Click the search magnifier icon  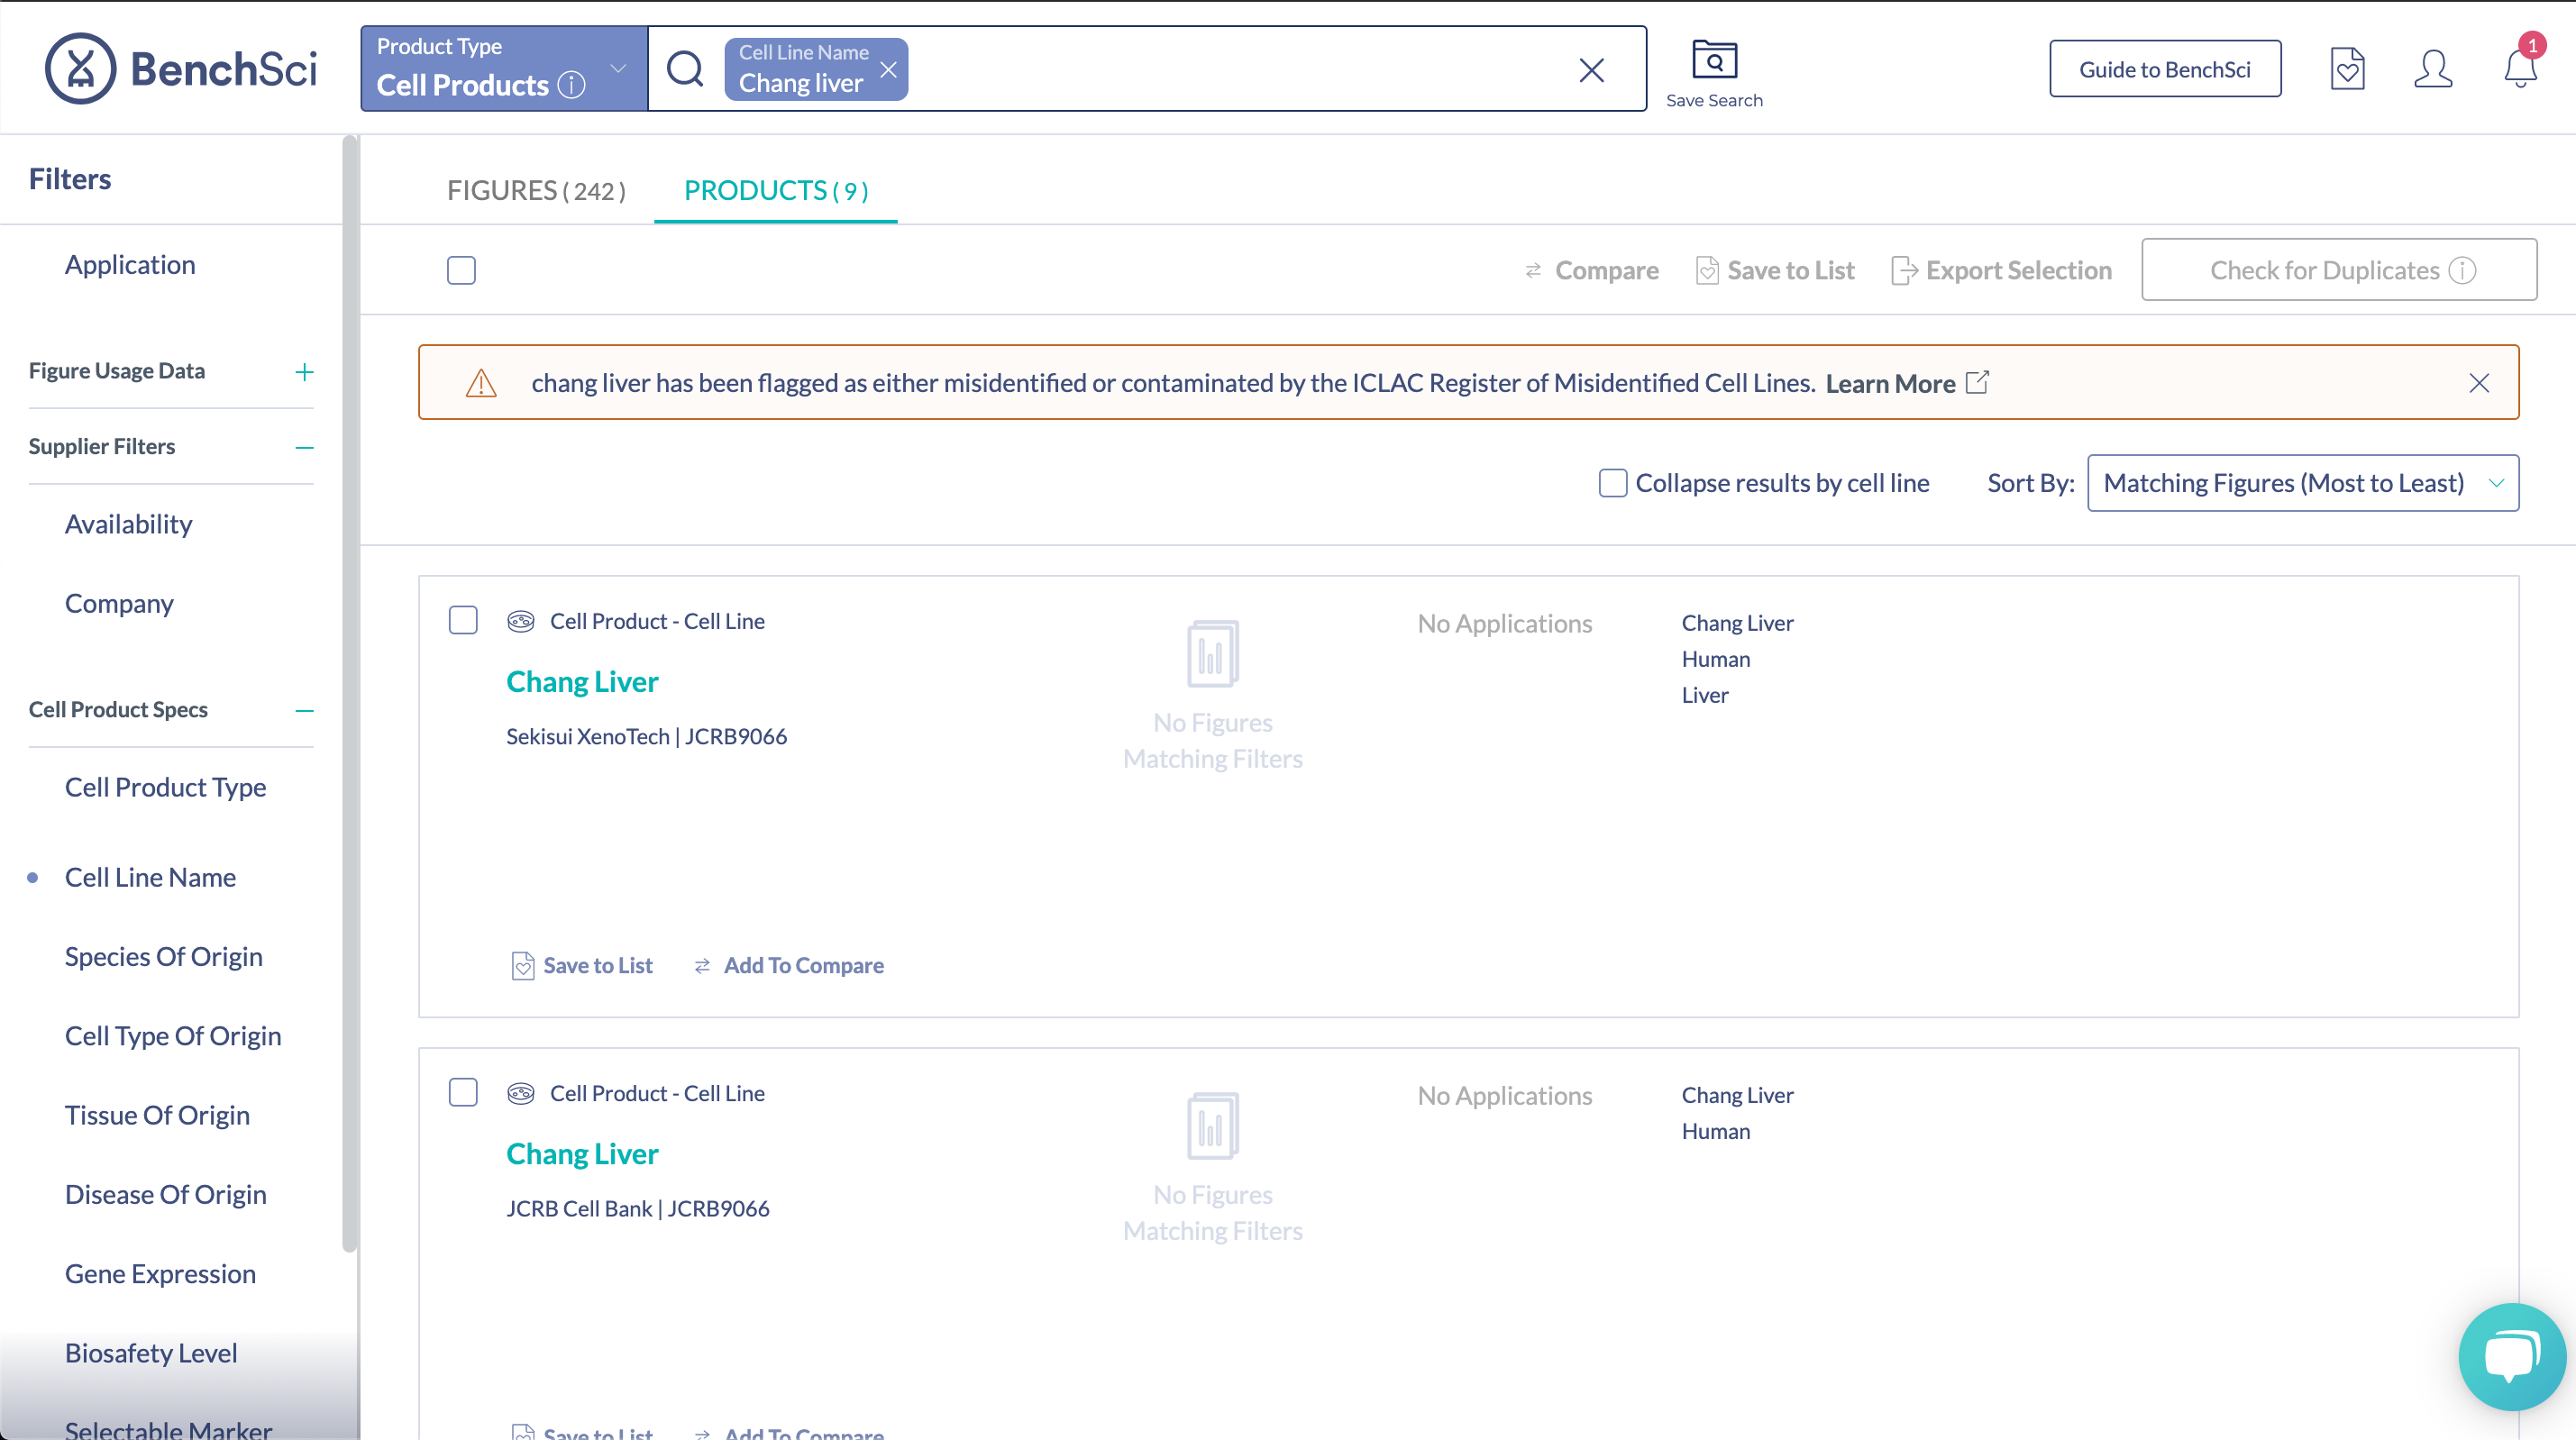click(x=686, y=69)
